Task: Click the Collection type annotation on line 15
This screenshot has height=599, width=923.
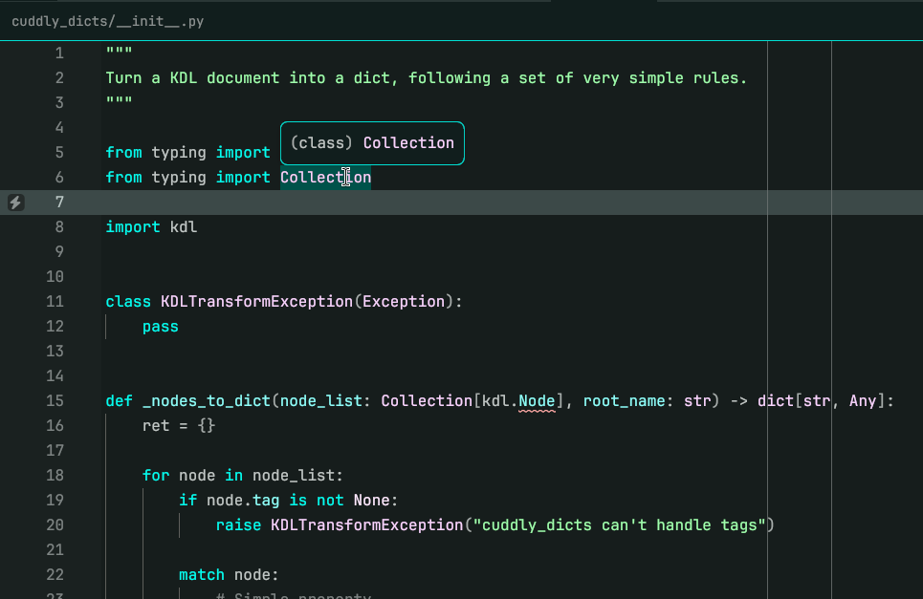Action: click(x=427, y=401)
